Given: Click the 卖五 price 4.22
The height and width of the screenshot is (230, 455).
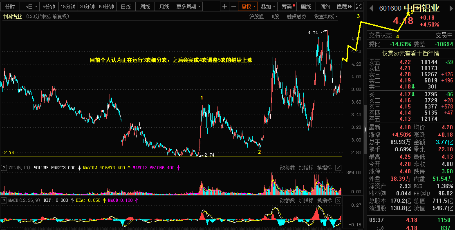Looking at the screenshot, I should [x=405, y=62].
